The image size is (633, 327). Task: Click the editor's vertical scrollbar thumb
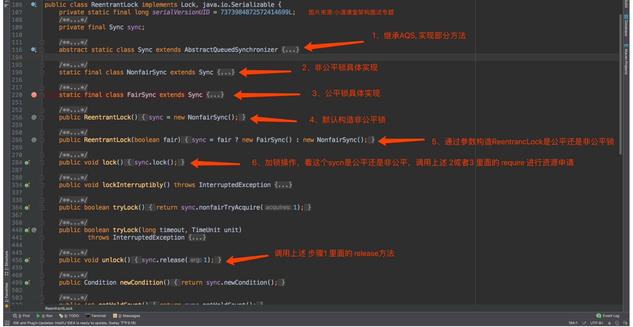pyautogui.click(x=620, y=84)
